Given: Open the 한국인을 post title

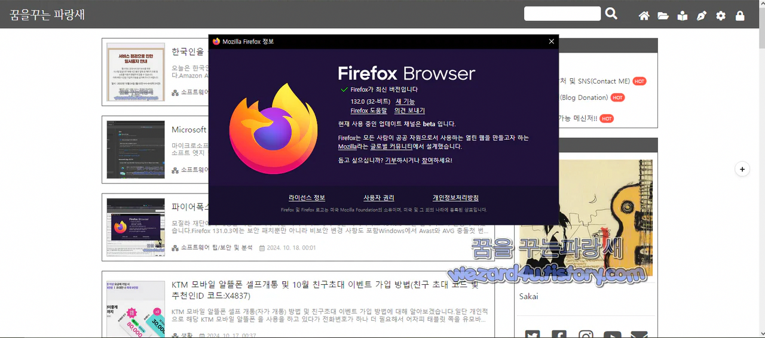Looking at the screenshot, I should (188, 52).
